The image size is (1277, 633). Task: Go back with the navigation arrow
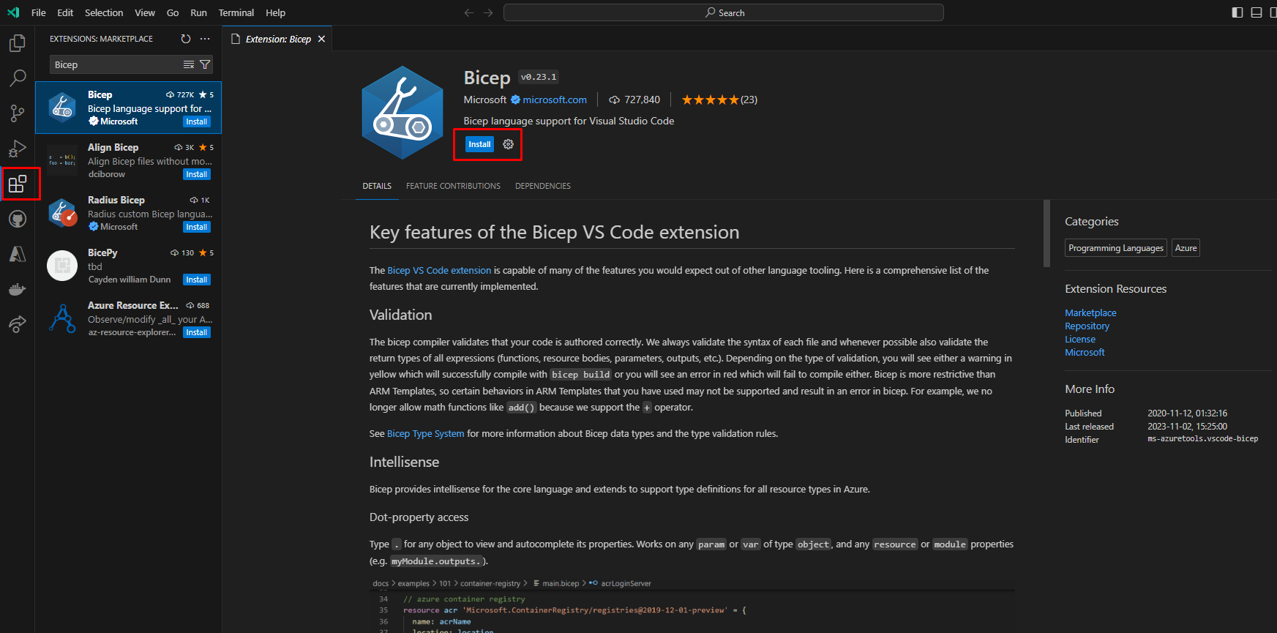[x=469, y=12]
